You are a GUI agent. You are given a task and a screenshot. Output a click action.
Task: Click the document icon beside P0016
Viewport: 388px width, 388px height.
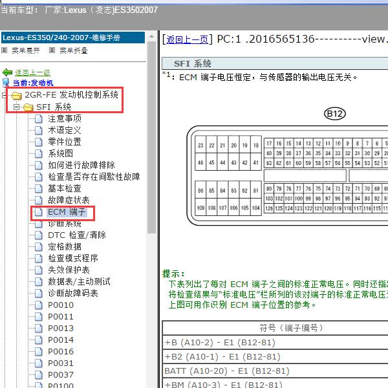[39, 351]
